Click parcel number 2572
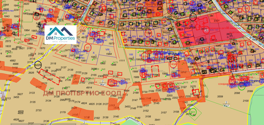 click(8, 41)
